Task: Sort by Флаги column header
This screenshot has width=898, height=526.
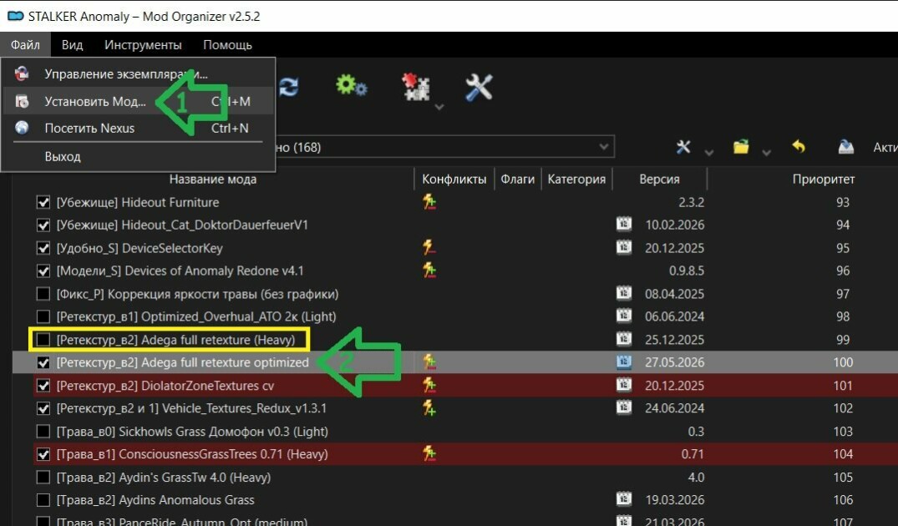Action: [518, 180]
